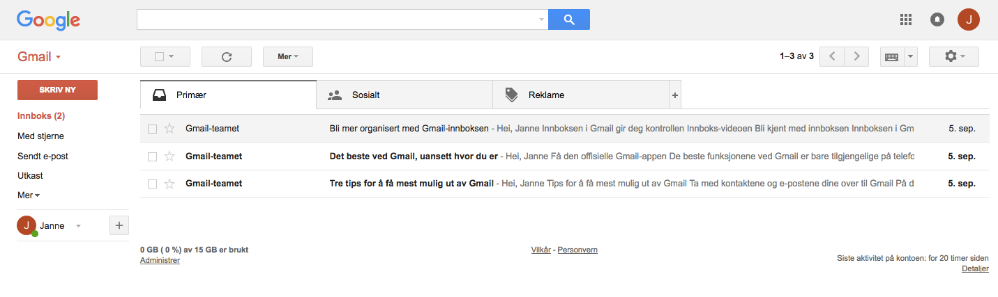998x297 pixels.
Task: Open the keyboard input tools icon
Action: coord(891,57)
